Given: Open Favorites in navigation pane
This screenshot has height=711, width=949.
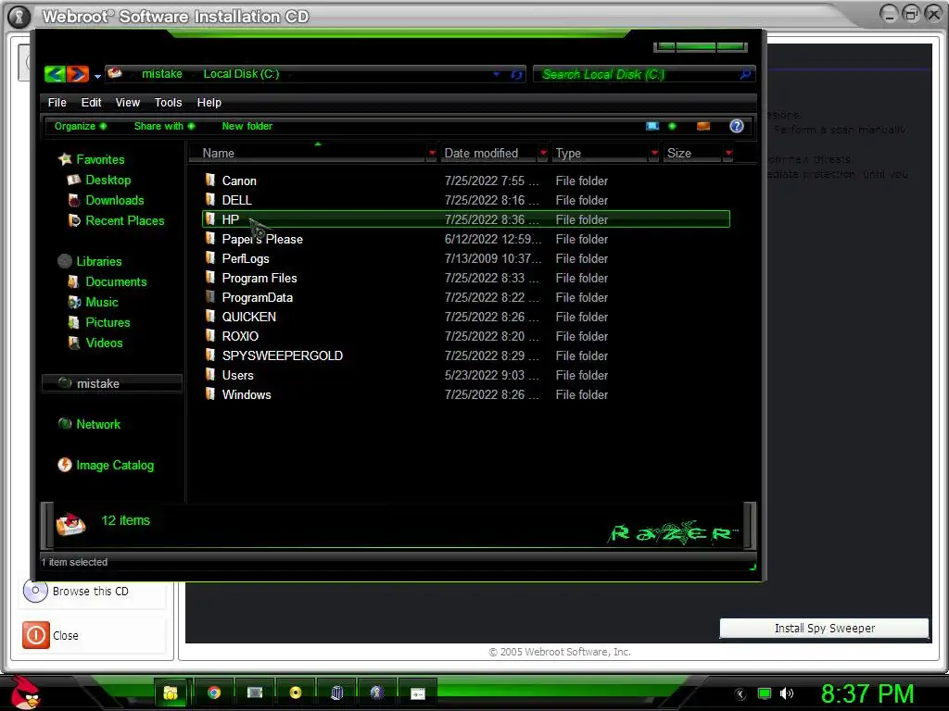Looking at the screenshot, I should [x=100, y=159].
